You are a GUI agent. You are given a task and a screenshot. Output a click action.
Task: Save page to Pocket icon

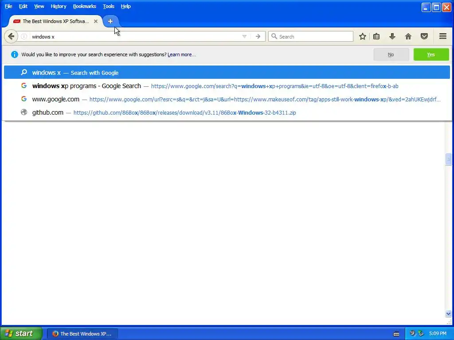point(424,36)
